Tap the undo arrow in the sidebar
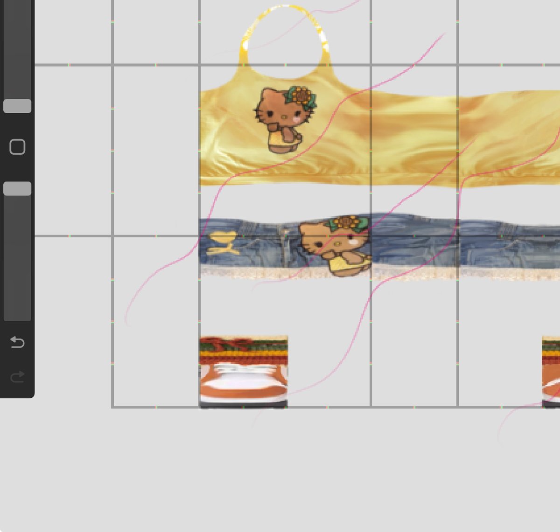 coord(17,342)
